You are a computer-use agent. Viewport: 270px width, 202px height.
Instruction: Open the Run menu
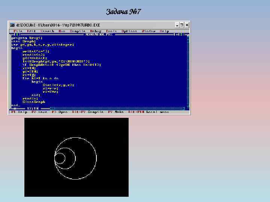coord(62,31)
